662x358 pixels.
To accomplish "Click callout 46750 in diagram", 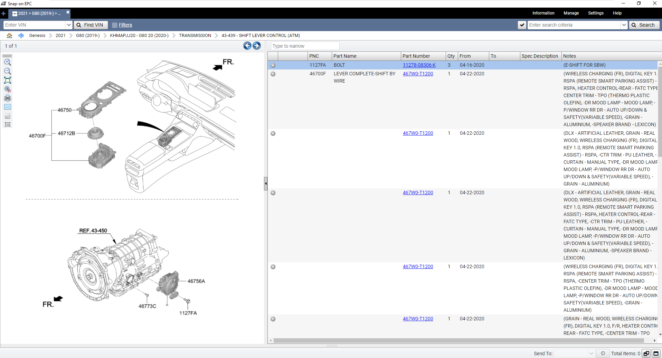I will pos(65,110).
